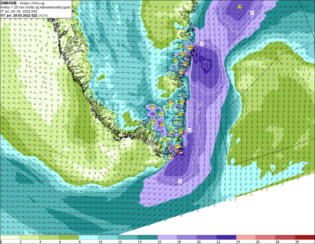Select the light cyan 8–10 m/s legend swatch
This screenshot has height=244, width=315.
(x=89, y=237)
